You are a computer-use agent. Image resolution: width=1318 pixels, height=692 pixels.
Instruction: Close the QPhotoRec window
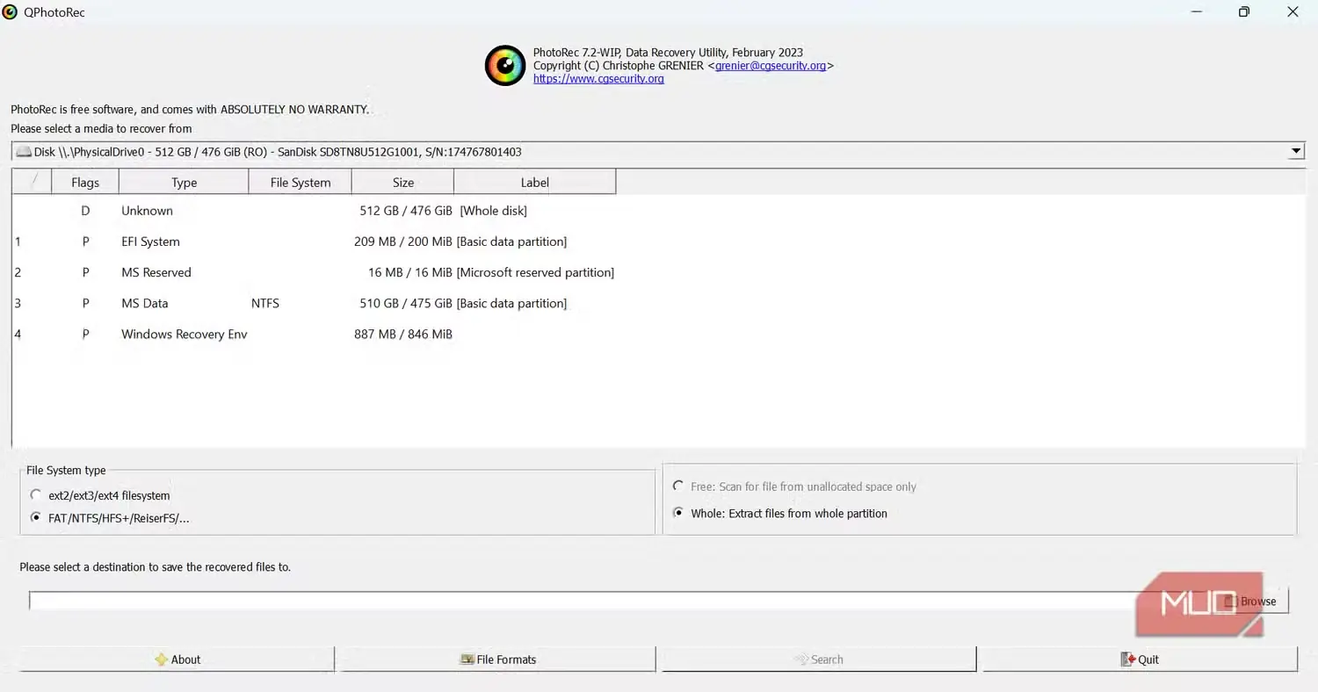tap(1292, 12)
